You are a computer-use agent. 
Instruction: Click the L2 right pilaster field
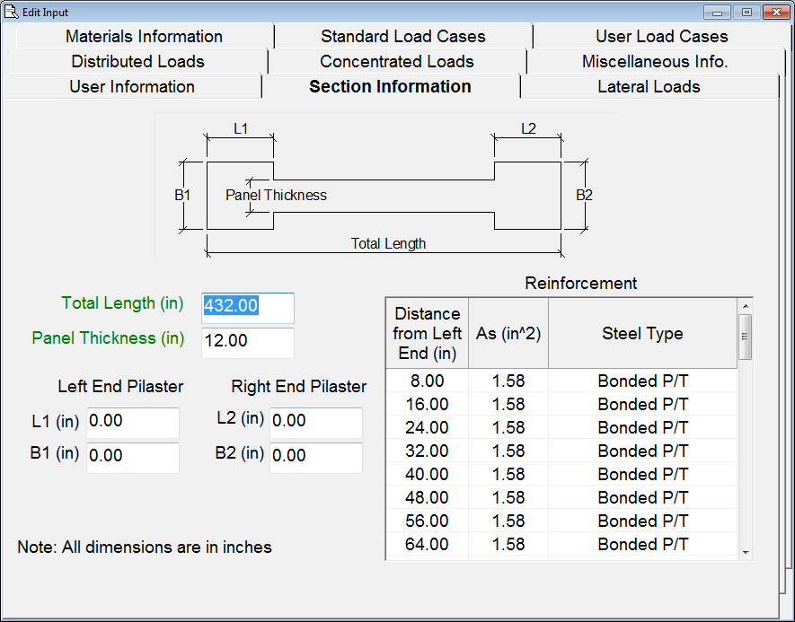(315, 422)
